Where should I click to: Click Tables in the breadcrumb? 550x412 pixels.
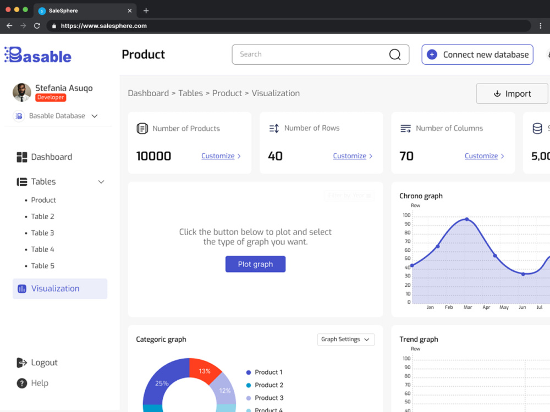click(x=190, y=93)
